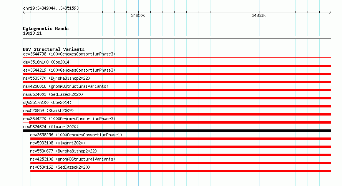Click the left arrow of the ruler
Viewport: 342px width, 186px height.
coord(24,12)
